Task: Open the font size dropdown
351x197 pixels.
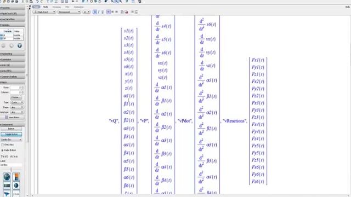Action: [87, 12]
